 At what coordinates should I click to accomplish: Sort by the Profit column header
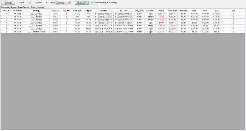(161, 11)
